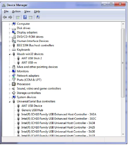
Task: Select the ANT USB Device entry
Action: point(32,106)
